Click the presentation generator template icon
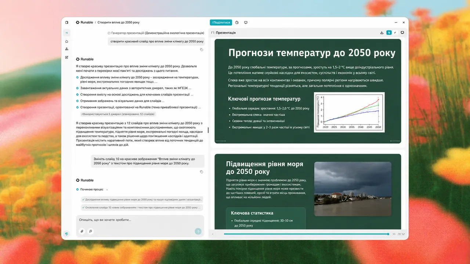Image resolution: width=470 pixels, height=264 pixels. click(x=109, y=33)
